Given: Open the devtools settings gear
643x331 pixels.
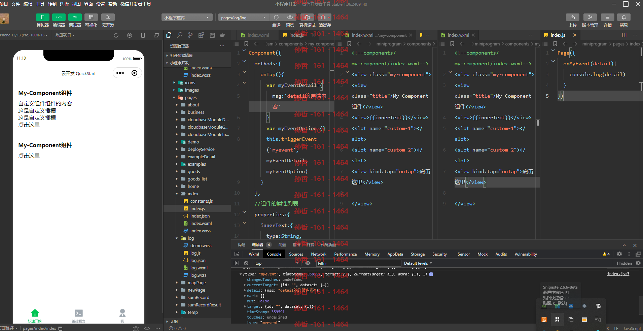Looking at the screenshot, I should click(x=619, y=254).
